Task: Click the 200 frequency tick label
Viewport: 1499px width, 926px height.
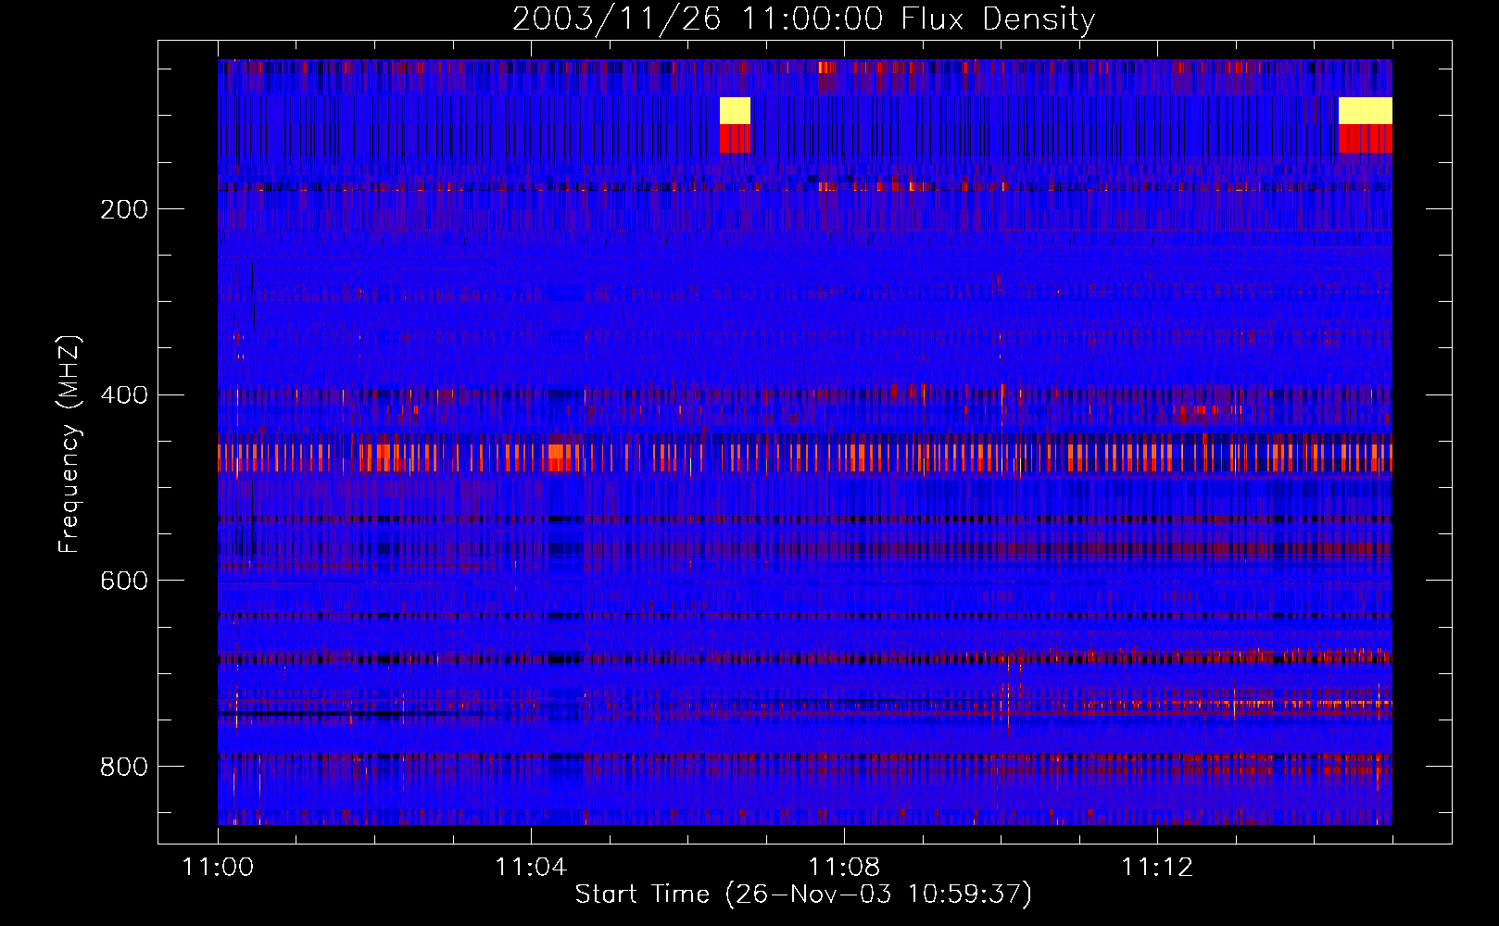Action: (x=124, y=209)
